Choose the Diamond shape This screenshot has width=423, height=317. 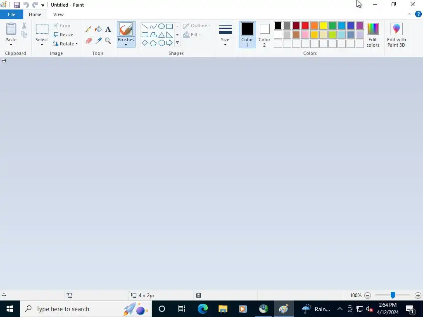[145, 43]
